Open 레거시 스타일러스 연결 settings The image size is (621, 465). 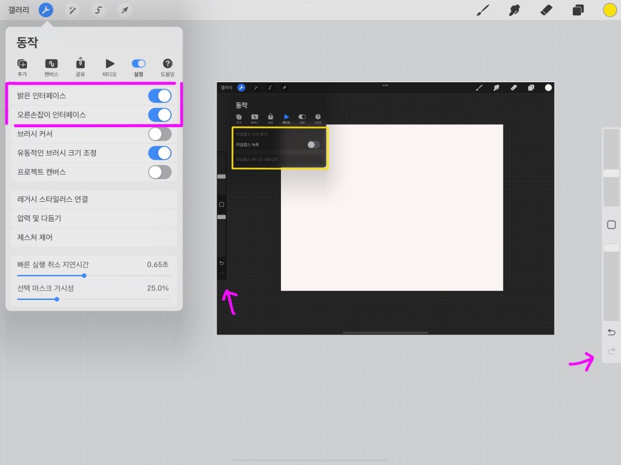94,199
